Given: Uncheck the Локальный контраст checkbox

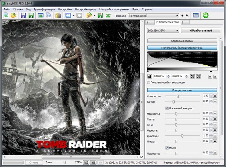Looking at the screenshot, I should pyautogui.click(x=167, y=108).
